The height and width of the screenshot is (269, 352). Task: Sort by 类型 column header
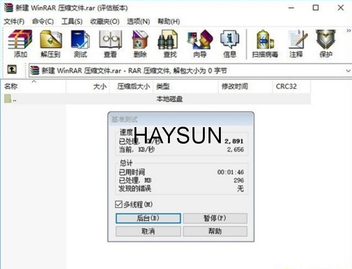185,86
